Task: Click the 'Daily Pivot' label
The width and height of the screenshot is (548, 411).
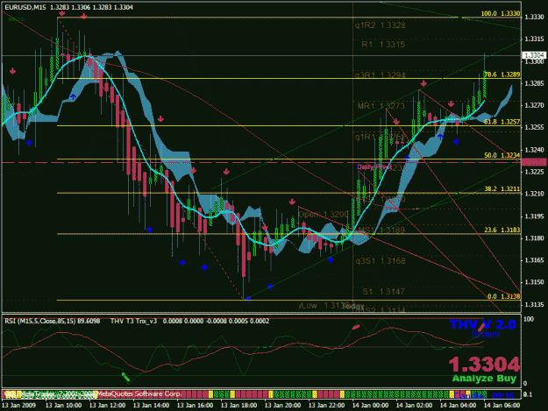Action: (x=374, y=167)
